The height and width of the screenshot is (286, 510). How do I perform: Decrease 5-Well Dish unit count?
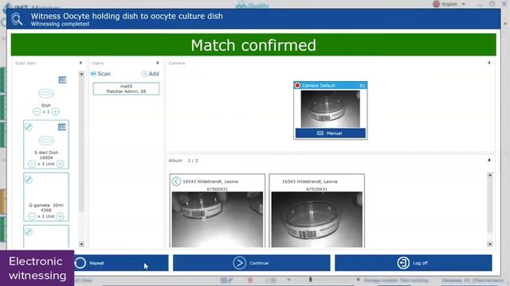pos(32,164)
